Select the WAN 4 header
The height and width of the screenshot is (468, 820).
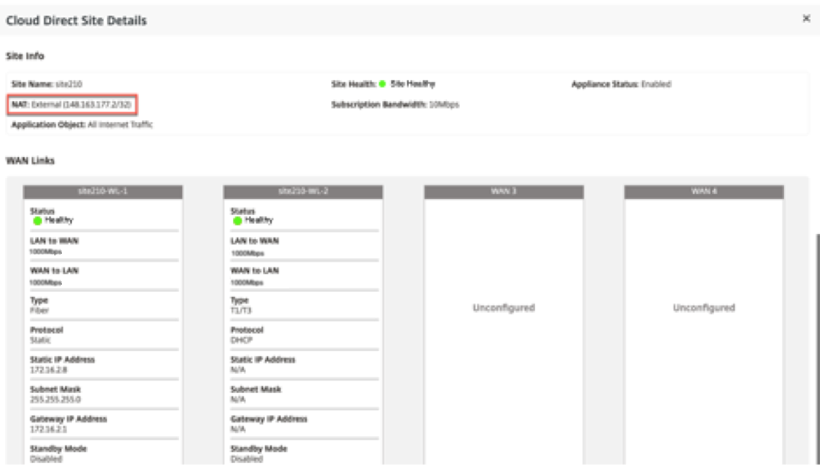[x=704, y=191]
